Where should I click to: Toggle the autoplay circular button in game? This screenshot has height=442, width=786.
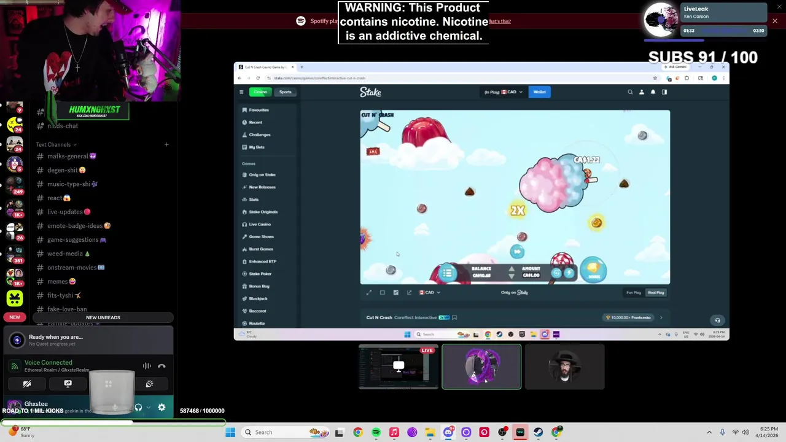coord(556,273)
